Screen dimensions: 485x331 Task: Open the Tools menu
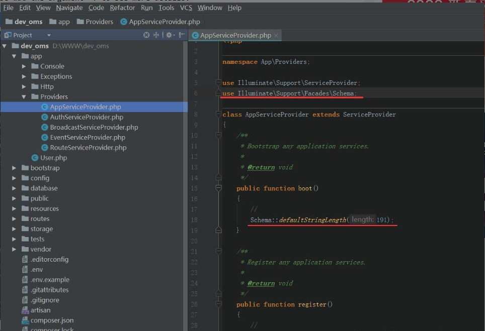[167, 8]
